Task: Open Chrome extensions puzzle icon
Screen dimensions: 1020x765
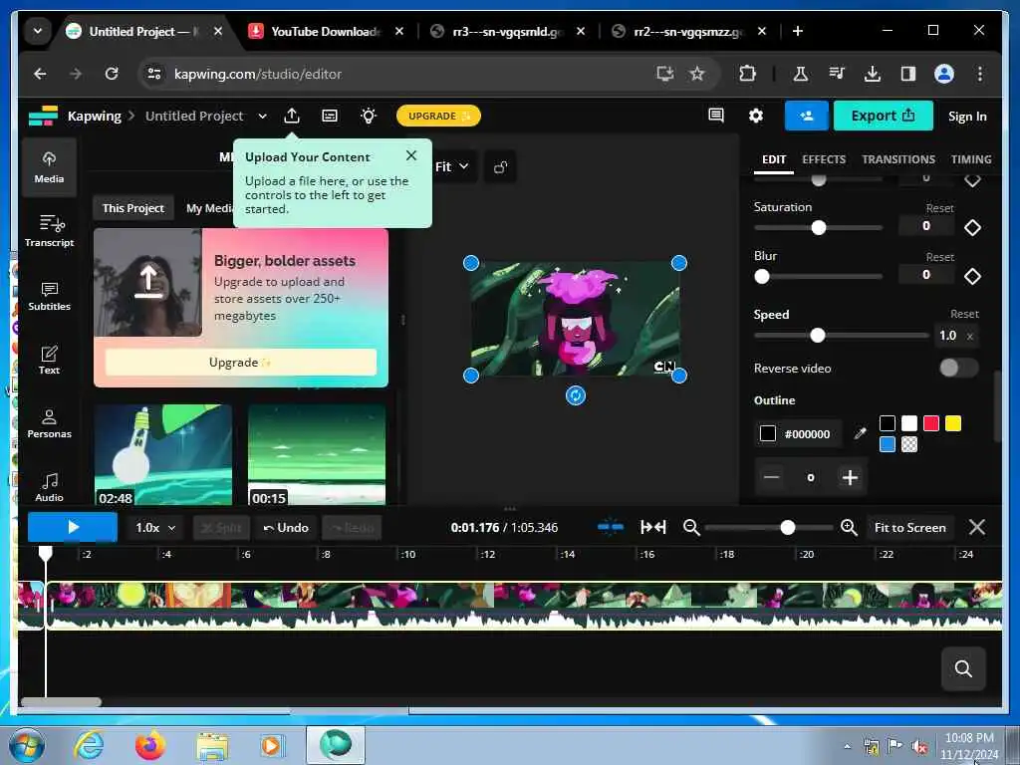Action: (747, 74)
